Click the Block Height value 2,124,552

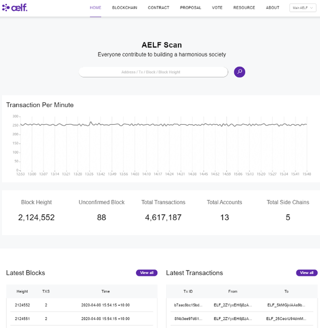[36, 218]
